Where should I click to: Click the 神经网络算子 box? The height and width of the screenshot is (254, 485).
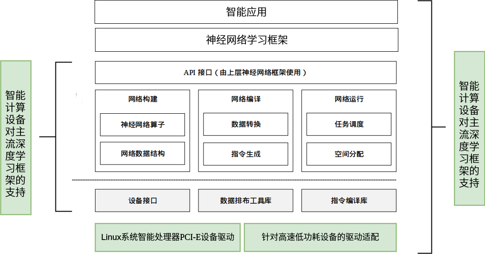click(x=143, y=124)
